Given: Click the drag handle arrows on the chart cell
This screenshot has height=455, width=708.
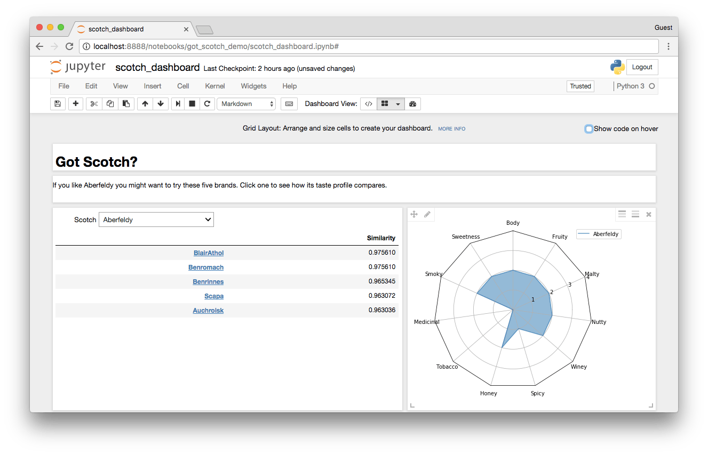Looking at the screenshot, I should [x=413, y=214].
